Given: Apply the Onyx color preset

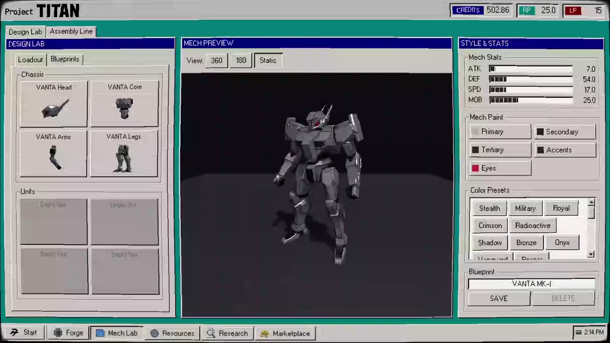Looking at the screenshot, I should (x=562, y=242).
